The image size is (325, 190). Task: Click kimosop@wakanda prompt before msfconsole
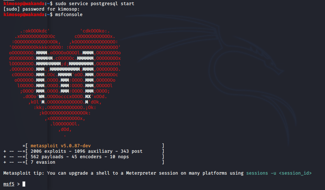point(24,15)
